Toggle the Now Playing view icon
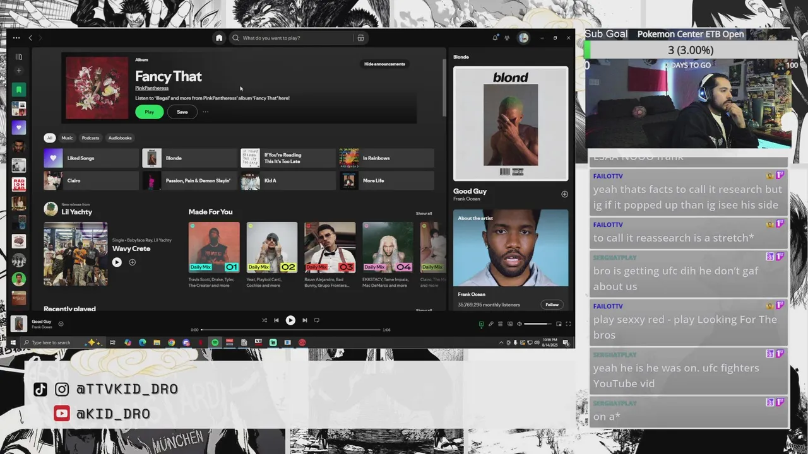This screenshot has width=808, height=454. 481,324
